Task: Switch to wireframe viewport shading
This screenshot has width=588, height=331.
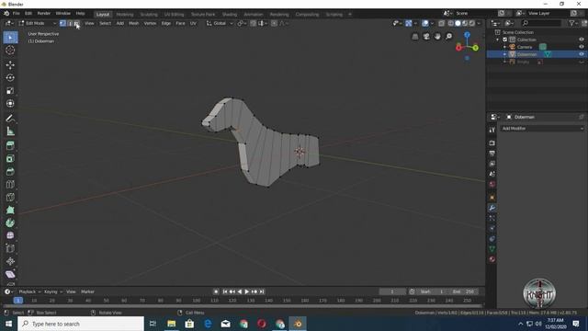Action: pos(451,23)
